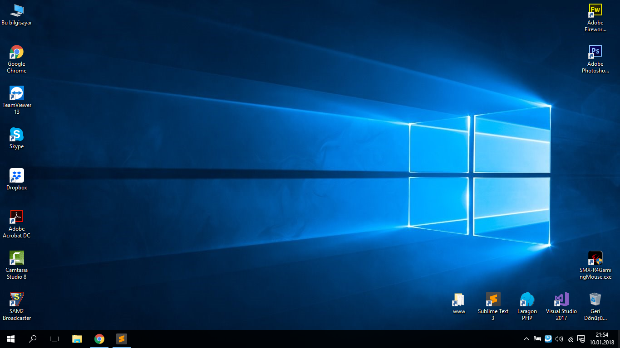Open the taskbar search magnifier

pyautogui.click(x=33, y=339)
